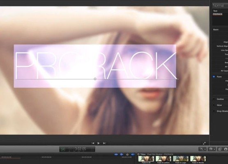Jump to the next edit point
228x164 pixels.
(x=104, y=143)
